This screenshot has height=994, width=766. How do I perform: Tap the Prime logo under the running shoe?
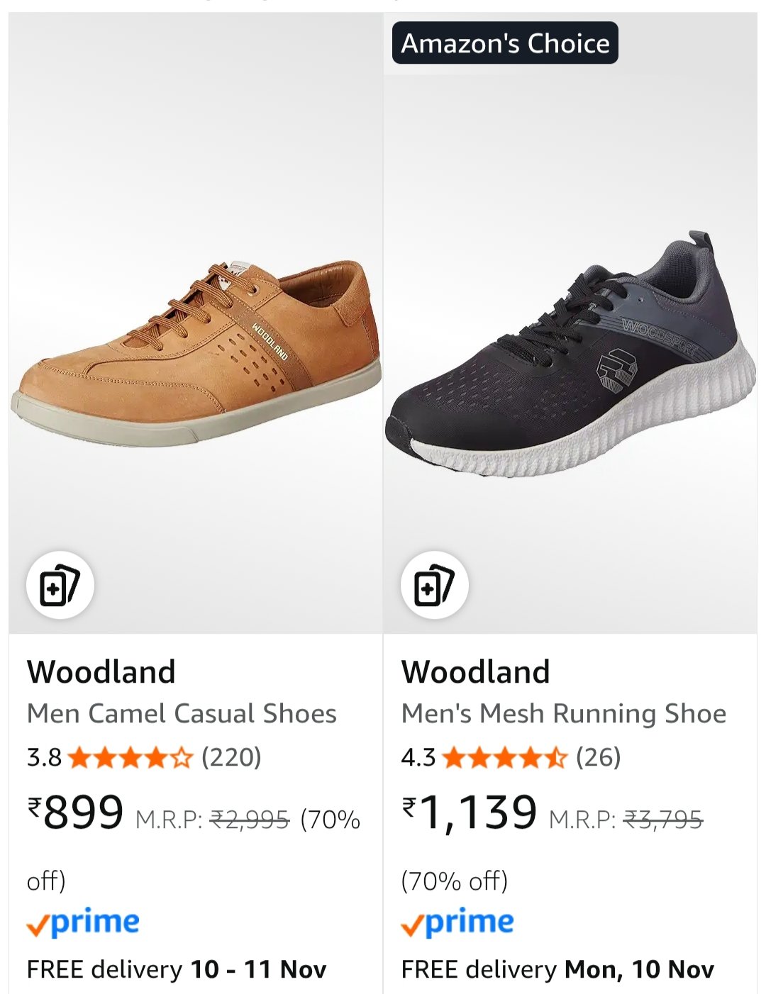[x=457, y=923]
